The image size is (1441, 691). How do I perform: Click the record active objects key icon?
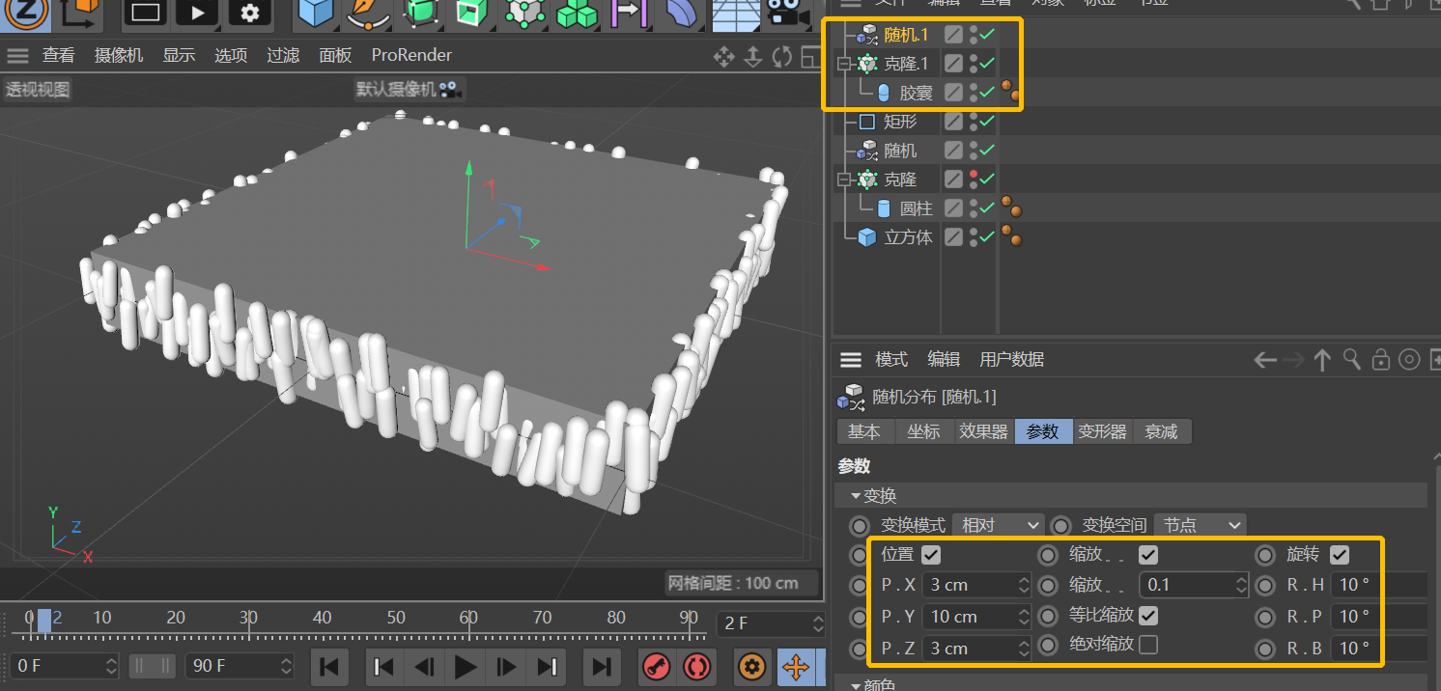(656, 667)
